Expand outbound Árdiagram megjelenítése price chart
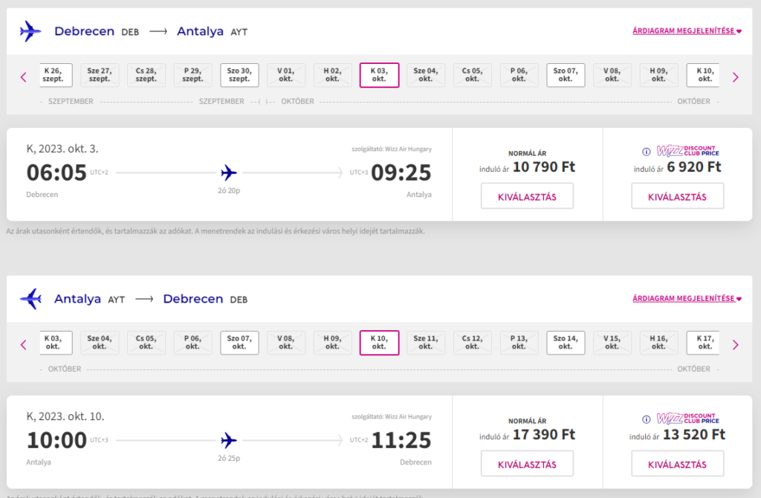 [687, 30]
